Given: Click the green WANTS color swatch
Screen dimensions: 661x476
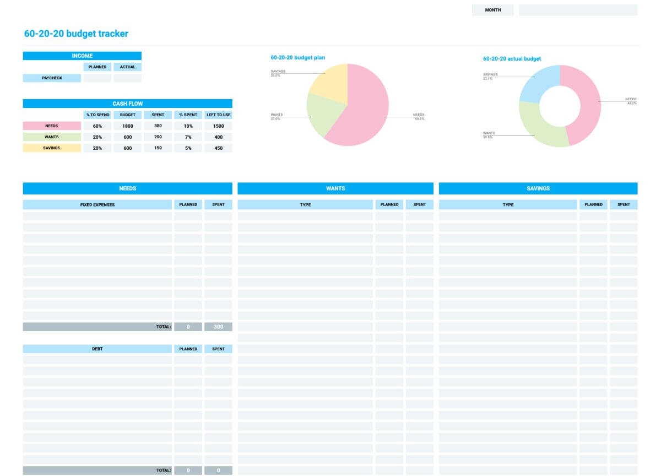Looking at the screenshot, I should (52, 137).
